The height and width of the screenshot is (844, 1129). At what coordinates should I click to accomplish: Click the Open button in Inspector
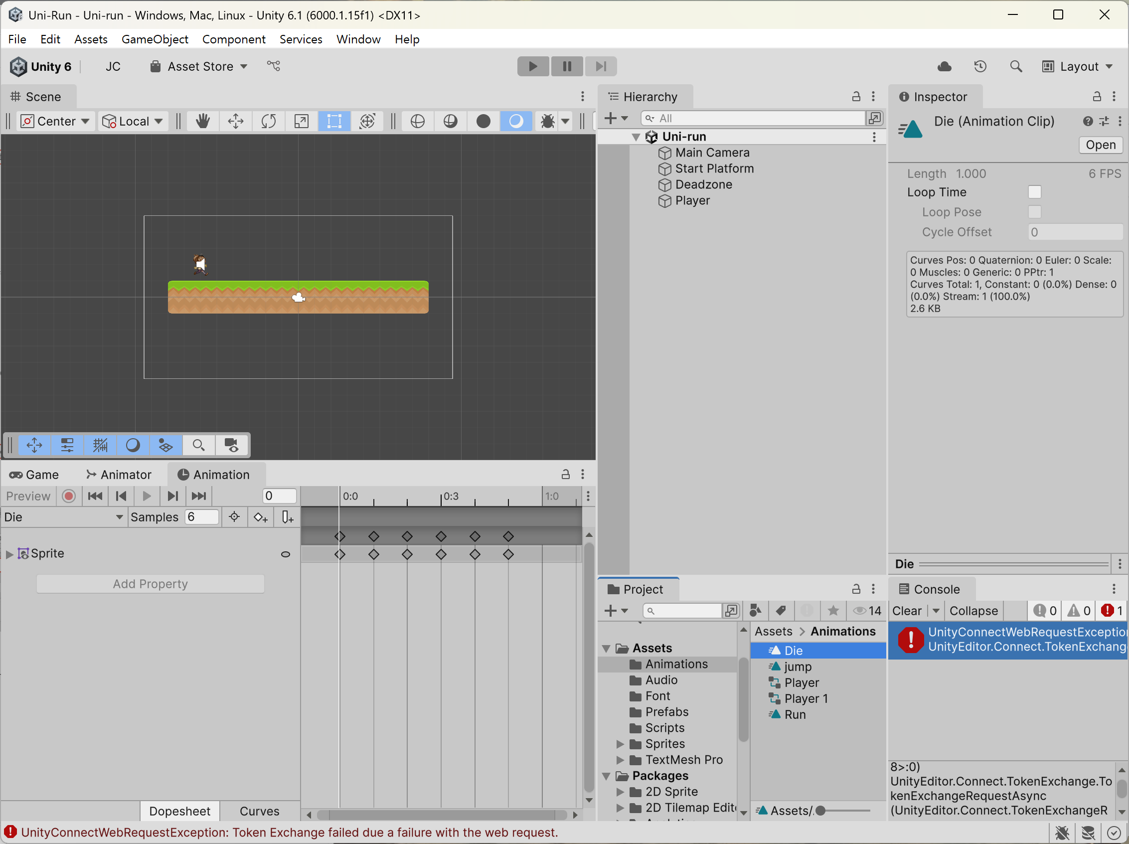click(x=1100, y=145)
